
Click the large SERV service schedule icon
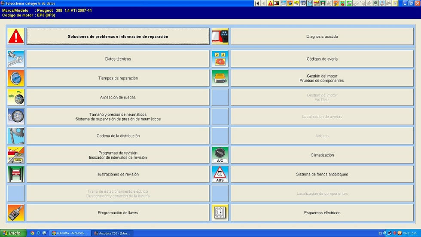[x=16, y=155]
